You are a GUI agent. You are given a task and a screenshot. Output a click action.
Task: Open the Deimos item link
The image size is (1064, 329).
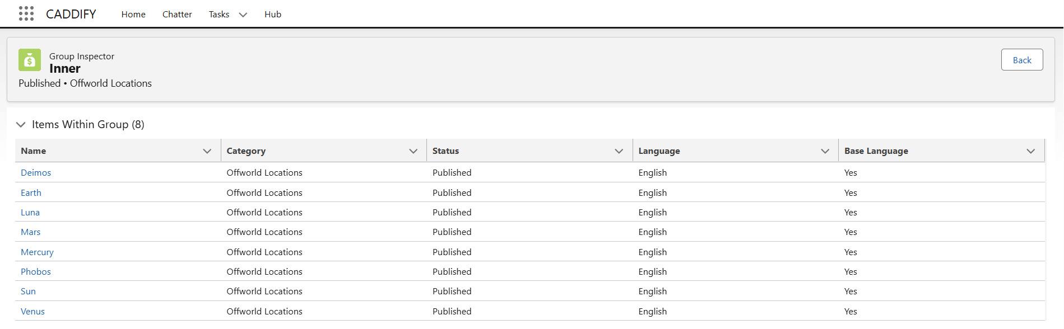click(36, 173)
